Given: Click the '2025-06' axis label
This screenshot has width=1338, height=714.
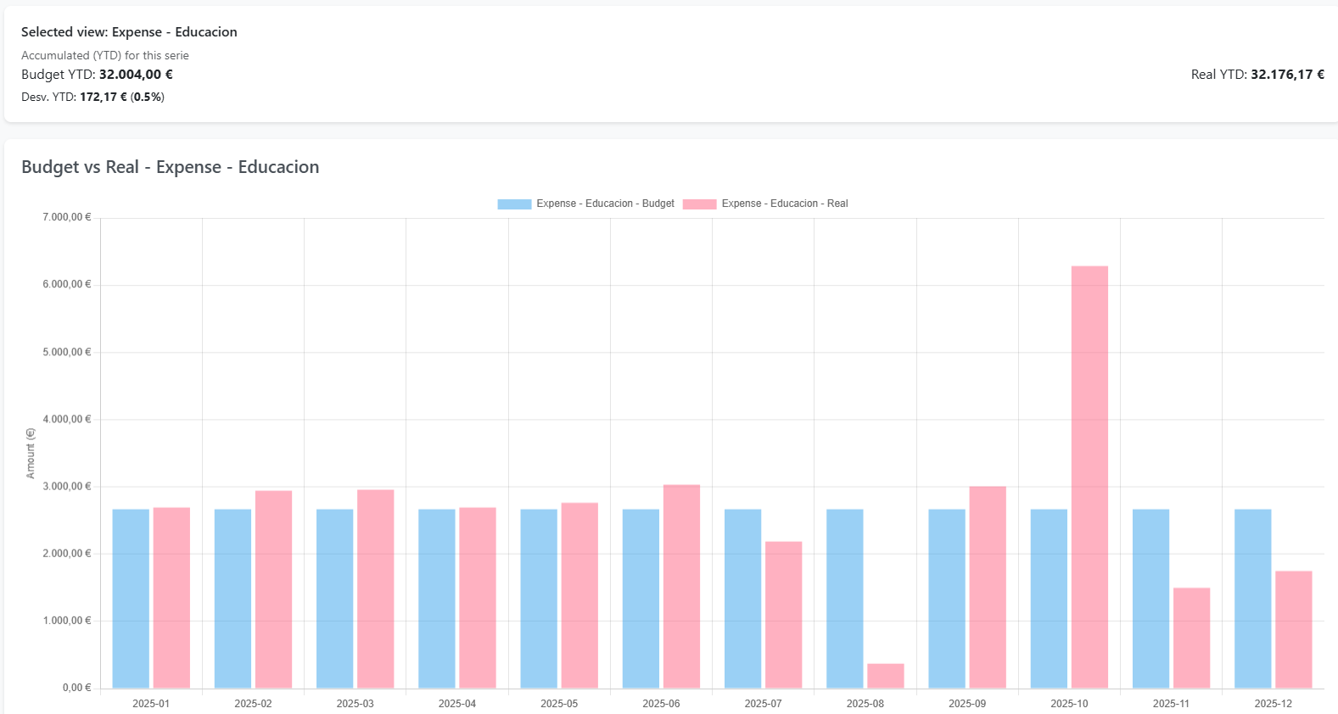Looking at the screenshot, I should tap(661, 704).
